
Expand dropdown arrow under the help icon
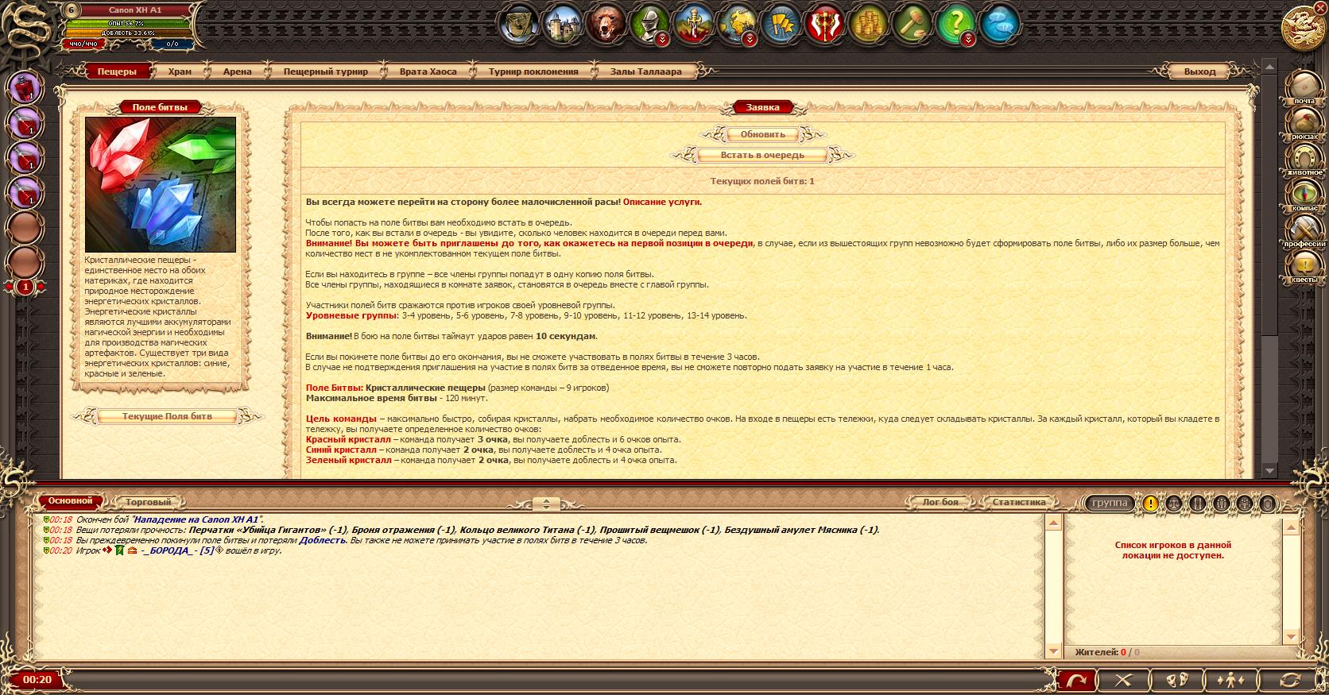968,39
